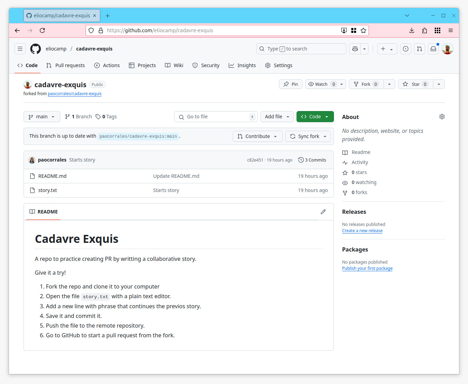Open the Pull requests icon in header
This screenshot has height=384, width=468.
click(x=420, y=49)
